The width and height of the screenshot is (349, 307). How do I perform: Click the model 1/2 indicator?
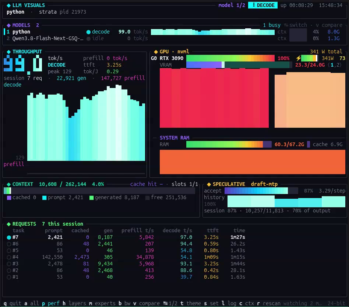point(232,5)
